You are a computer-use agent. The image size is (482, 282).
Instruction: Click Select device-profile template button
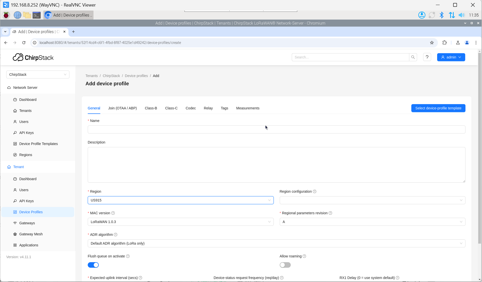tap(438, 108)
